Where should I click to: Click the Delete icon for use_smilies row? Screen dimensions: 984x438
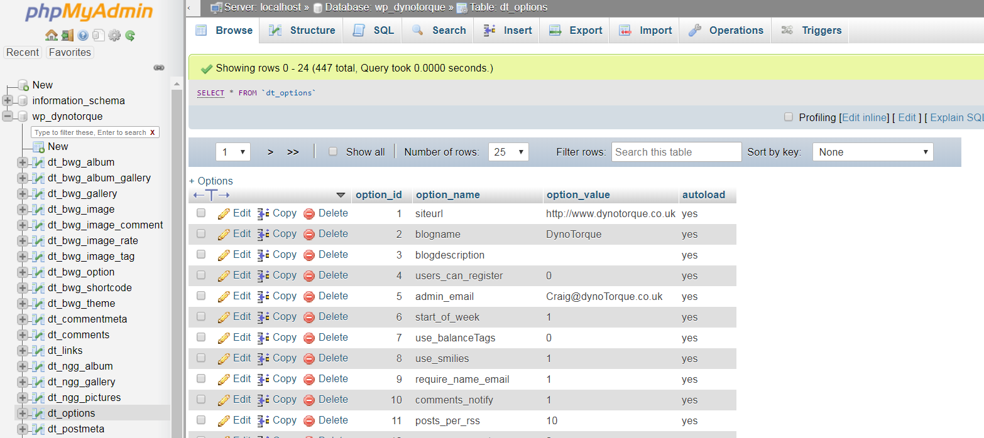(309, 359)
